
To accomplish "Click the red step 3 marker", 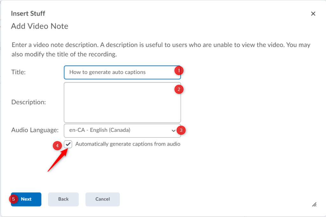I will (181, 130).
